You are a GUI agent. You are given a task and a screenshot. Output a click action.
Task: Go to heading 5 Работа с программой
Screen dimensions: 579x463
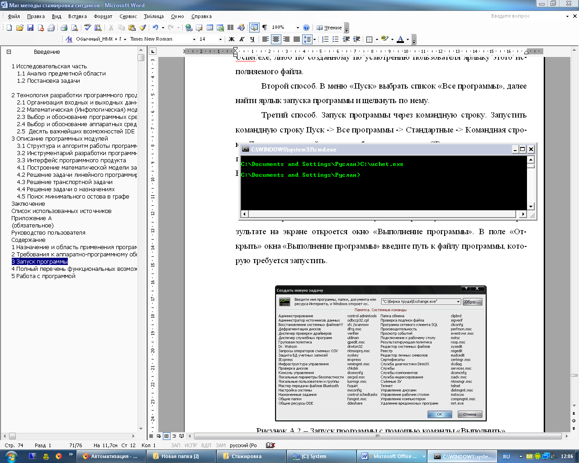click(43, 276)
